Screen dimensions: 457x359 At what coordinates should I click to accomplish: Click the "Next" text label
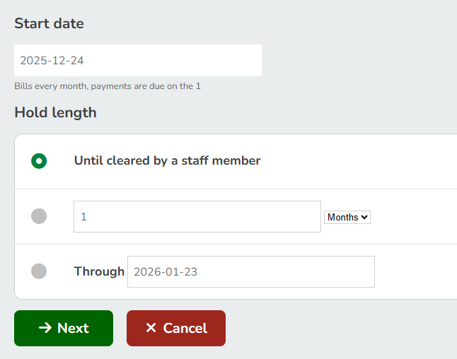click(x=73, y=328)
